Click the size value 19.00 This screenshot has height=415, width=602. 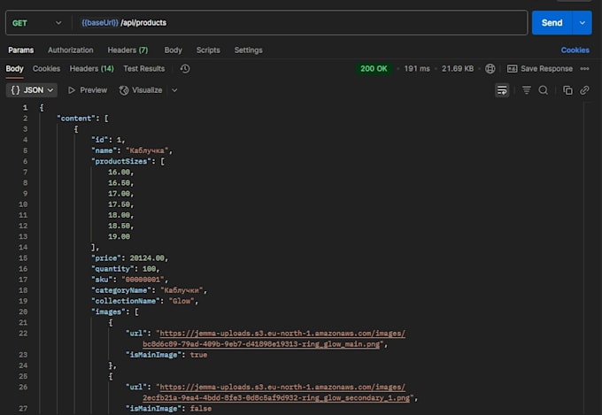tap(119, 236)
